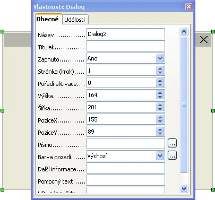Click the scrollbar down arrow in properties list

(x=184, y=188)
